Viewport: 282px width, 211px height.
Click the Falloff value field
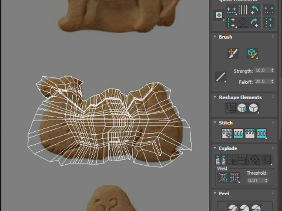pyautogui.click(x=262, y=81)
